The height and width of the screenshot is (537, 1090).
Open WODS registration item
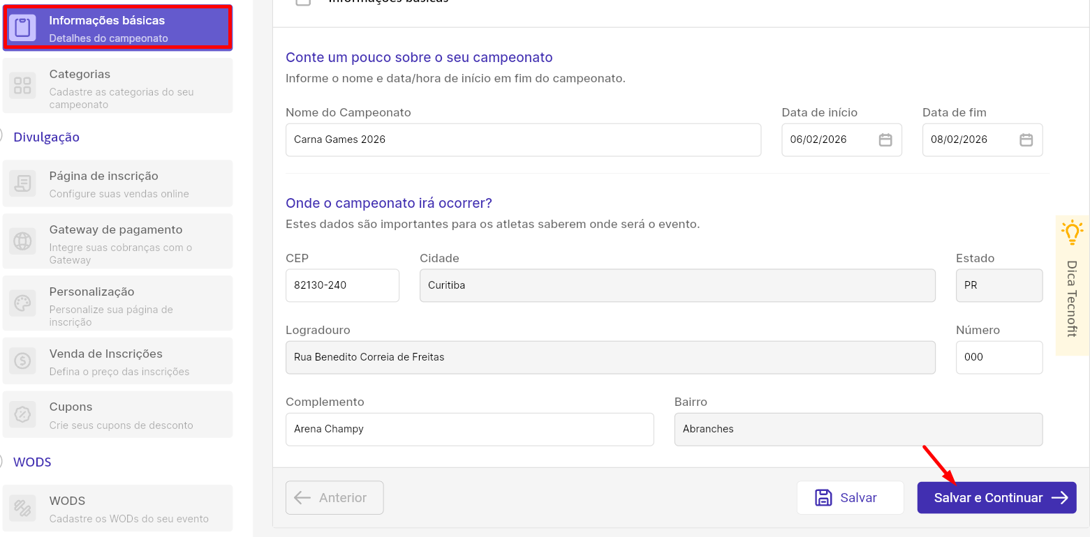[117, 508]
